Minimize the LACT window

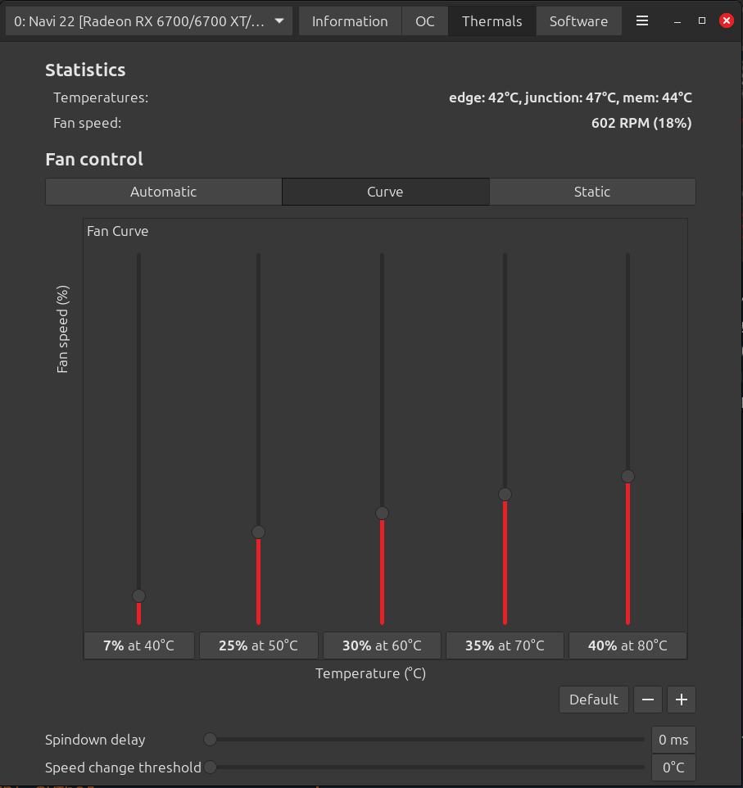coord(677,21)
